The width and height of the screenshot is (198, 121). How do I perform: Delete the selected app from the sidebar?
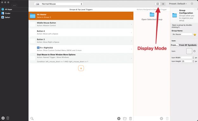(8, 118)
